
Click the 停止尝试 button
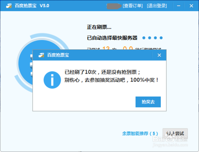coord(175,133)
